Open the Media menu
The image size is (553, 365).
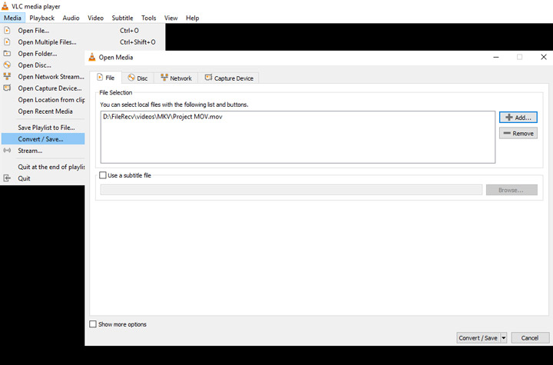point(12,18)
